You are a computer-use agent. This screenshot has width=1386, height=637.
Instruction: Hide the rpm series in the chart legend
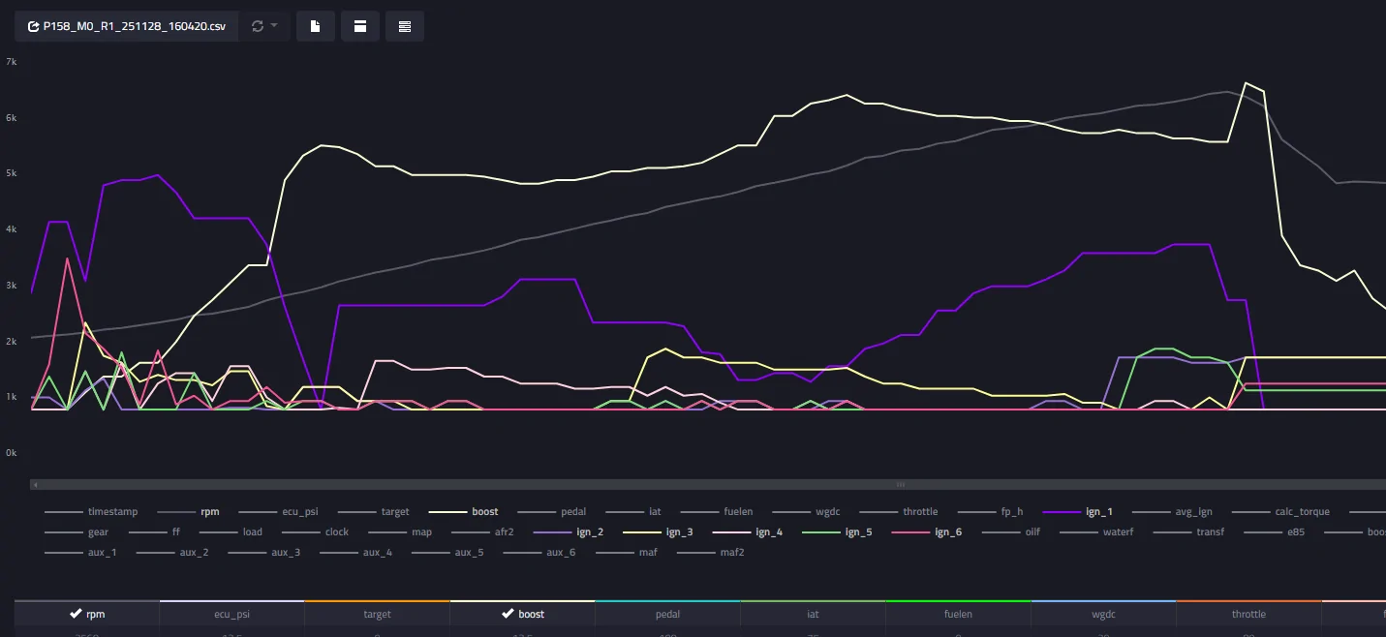coord(189,511)
